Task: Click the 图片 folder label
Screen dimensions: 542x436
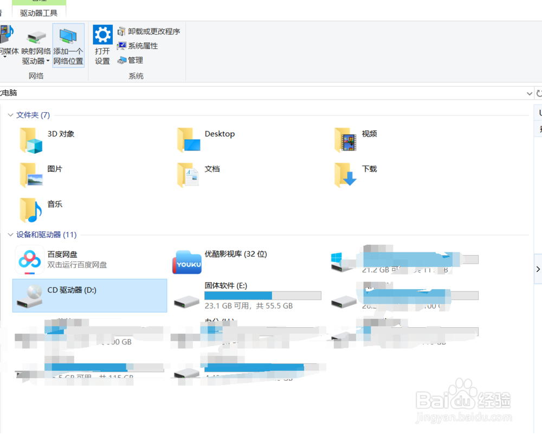Action: click(55, 169)
